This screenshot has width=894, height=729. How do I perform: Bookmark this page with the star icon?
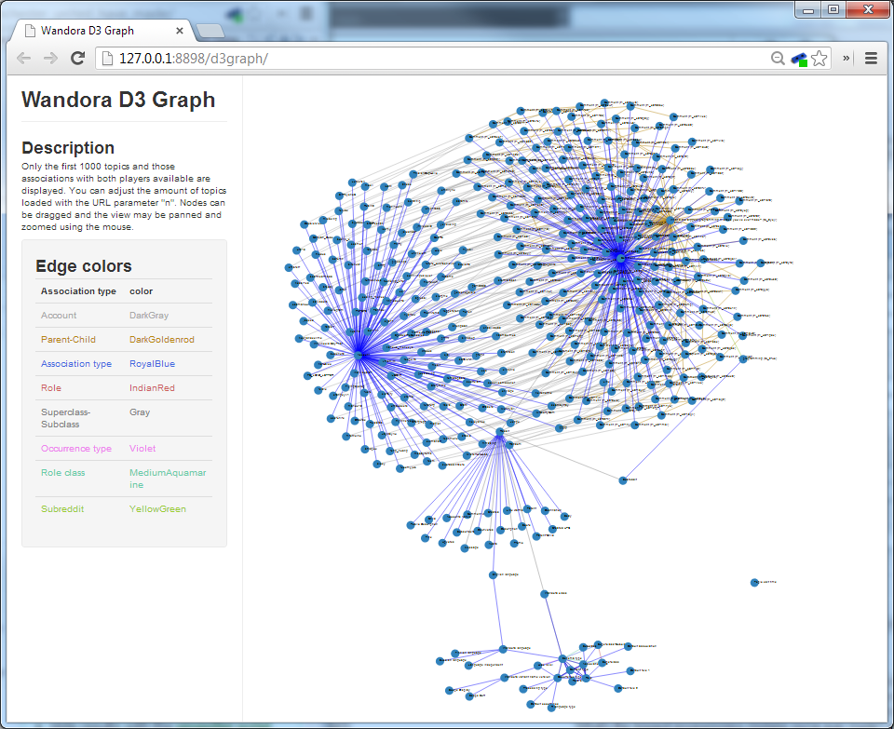pos(819,59)
